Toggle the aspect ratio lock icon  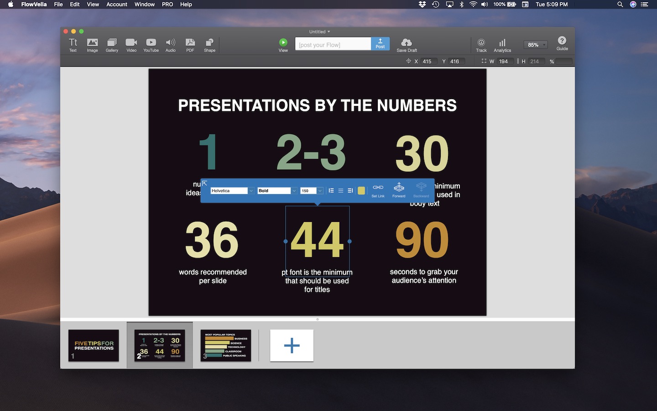pyautogui.click(x=518, y=61)
